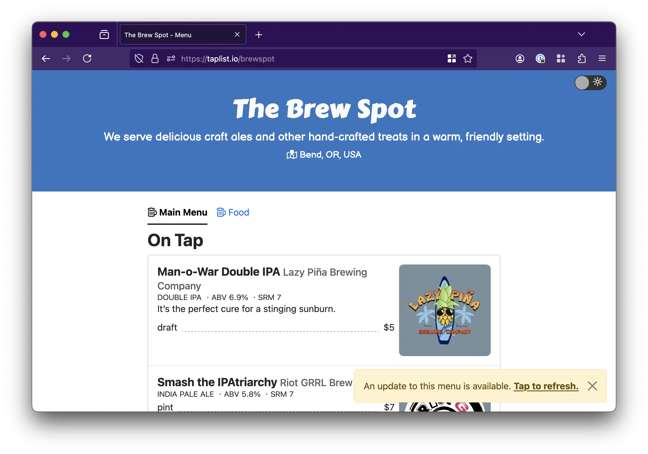The width and height of the screenshot is (648, 454).
Task: Click the Lazy Piña Brewing logo thumbnail
Action: pyautogui.click(x=445, y=310)
